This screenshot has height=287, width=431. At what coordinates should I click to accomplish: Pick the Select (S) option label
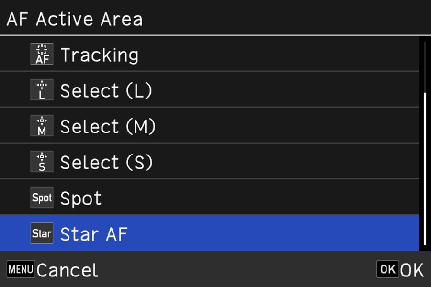pyautogui.click(x=106, y=163)
